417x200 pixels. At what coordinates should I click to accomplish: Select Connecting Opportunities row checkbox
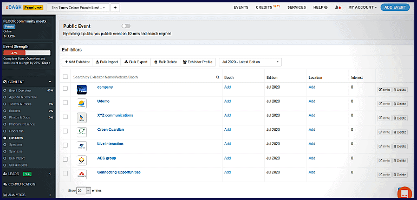65,174
